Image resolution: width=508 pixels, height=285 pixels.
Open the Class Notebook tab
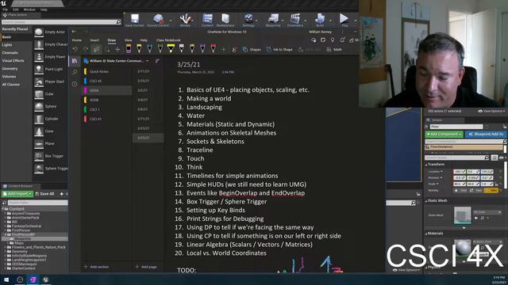[168, 40]
